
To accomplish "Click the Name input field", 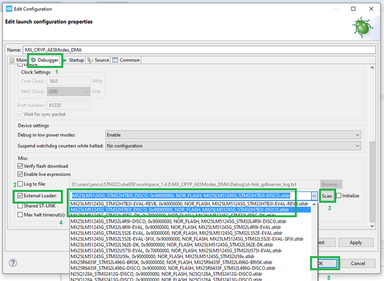I will (x=199, y=50).
